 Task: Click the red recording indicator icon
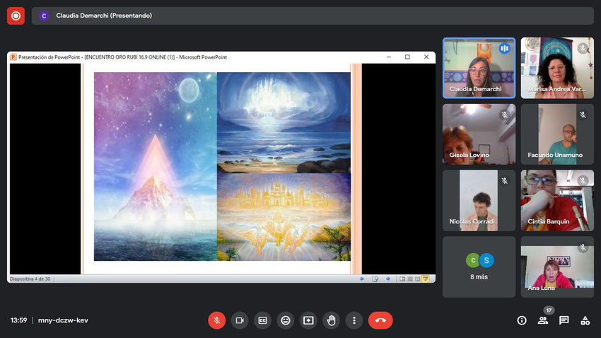point(16,16)
